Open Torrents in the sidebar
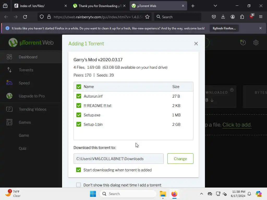This screenshot has width=267, height=200. tap(31, 70)
